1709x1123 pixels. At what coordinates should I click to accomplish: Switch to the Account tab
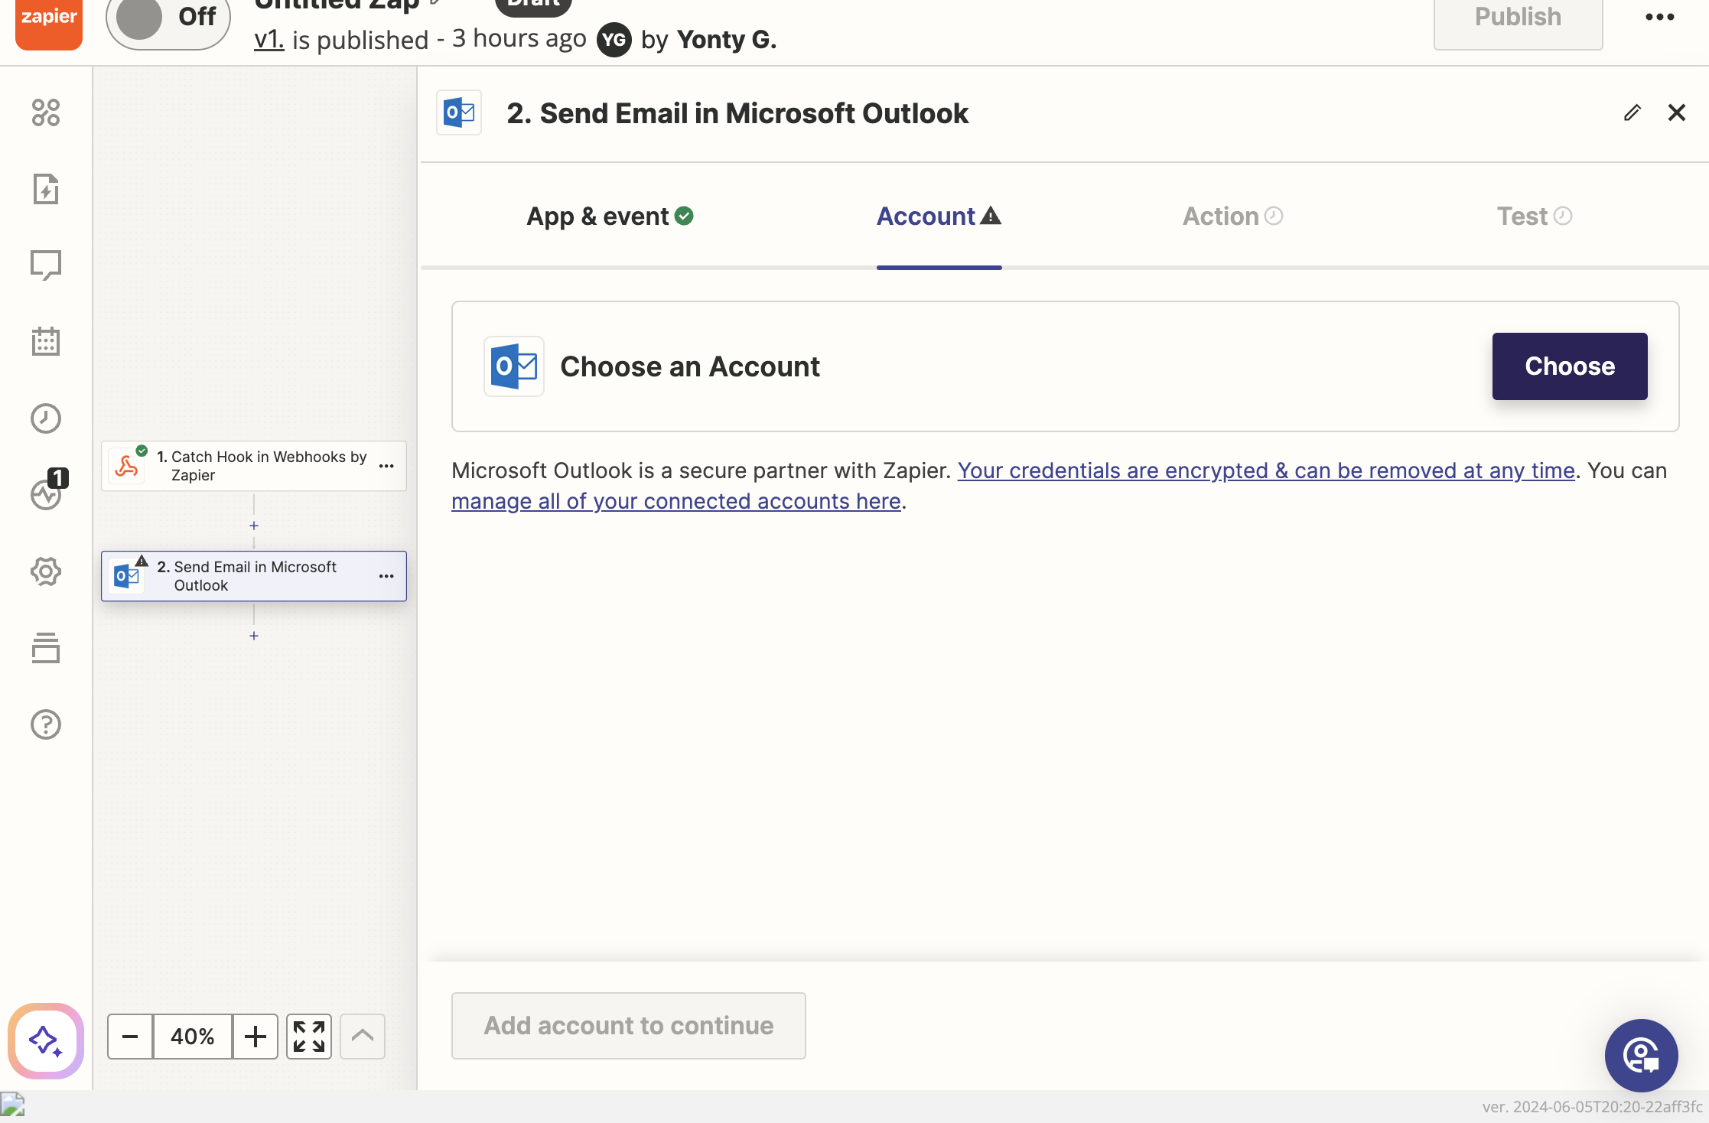click(x=939, y=216)
